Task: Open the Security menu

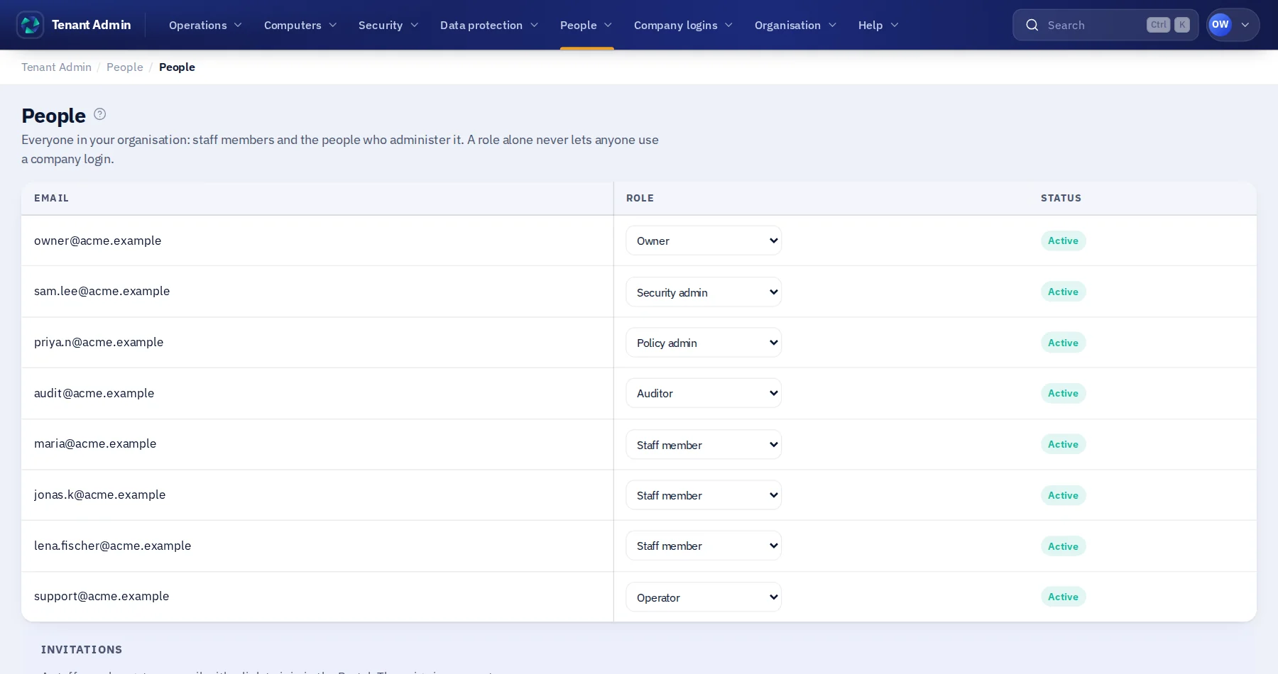Action: [x=388, y=25]
